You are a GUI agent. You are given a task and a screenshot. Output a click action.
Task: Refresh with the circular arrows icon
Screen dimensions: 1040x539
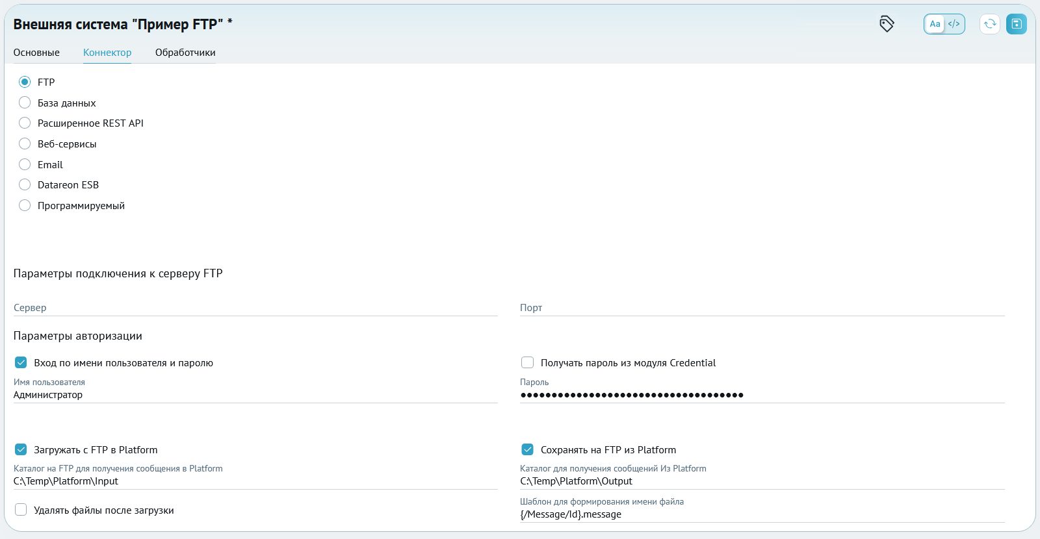(990, 24)
